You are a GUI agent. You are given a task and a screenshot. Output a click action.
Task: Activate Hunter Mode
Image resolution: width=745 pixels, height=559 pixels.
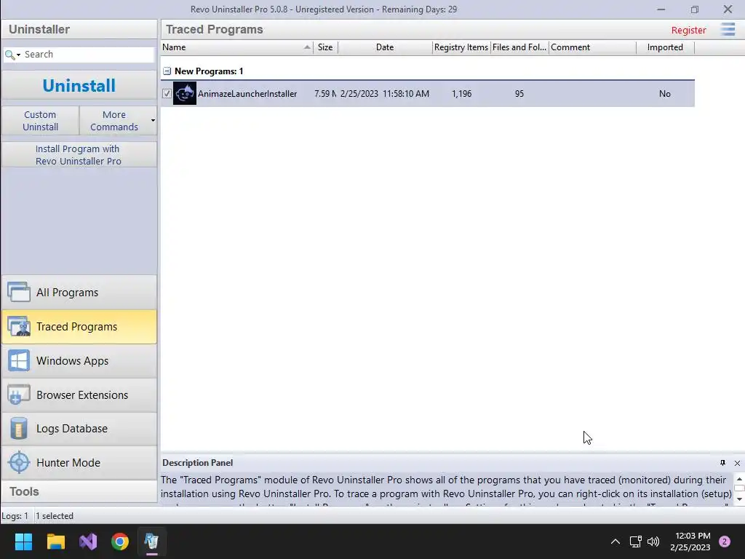79,462
